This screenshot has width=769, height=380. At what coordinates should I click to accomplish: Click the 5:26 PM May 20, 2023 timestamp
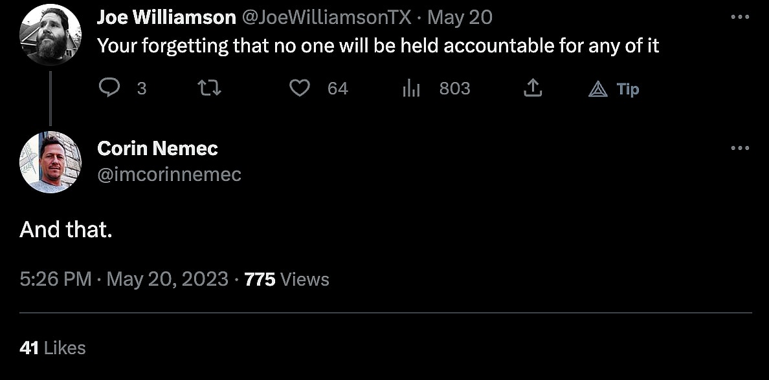(x=124, y=279)
